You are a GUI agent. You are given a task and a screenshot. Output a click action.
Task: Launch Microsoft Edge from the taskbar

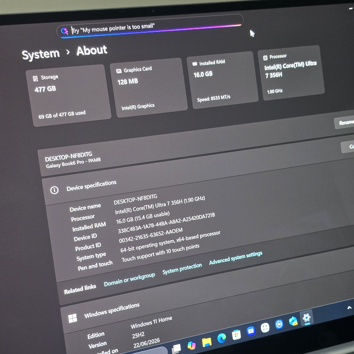click(222, 338)
